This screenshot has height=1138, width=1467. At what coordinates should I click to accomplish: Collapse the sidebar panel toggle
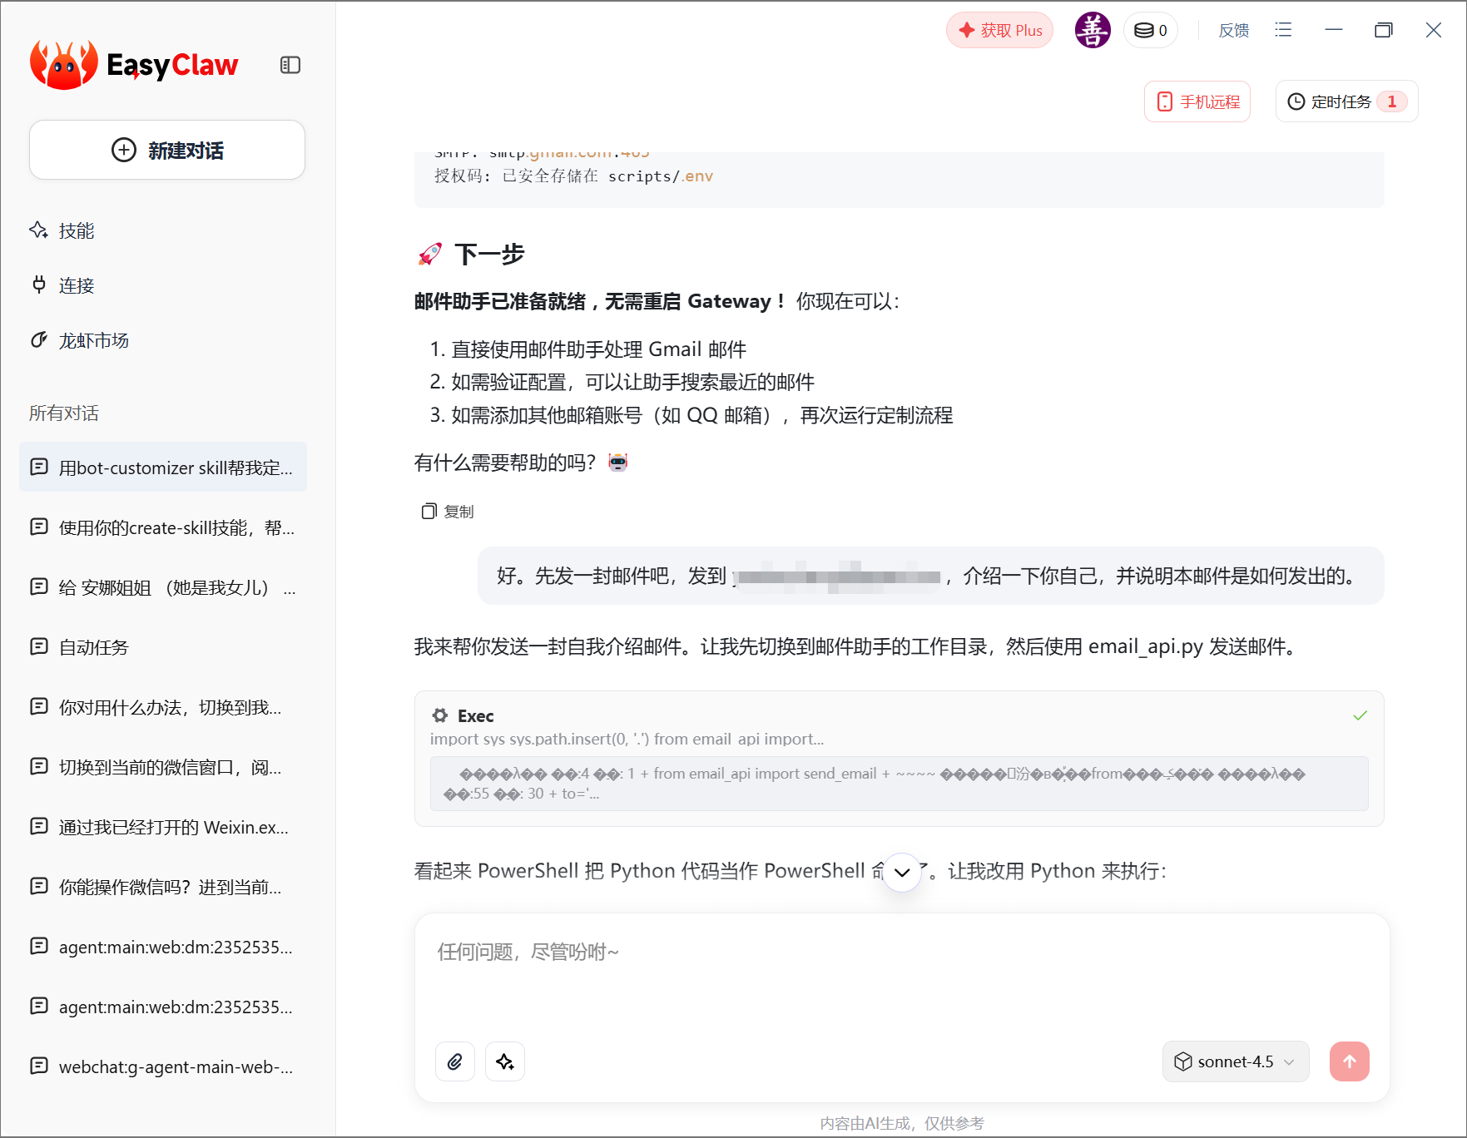coord(290,65)
